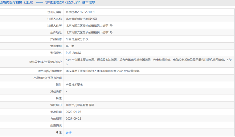Click the 生产地址 address value
The width and height of the screenshot is (235, 137).
[x=89, y=32]
